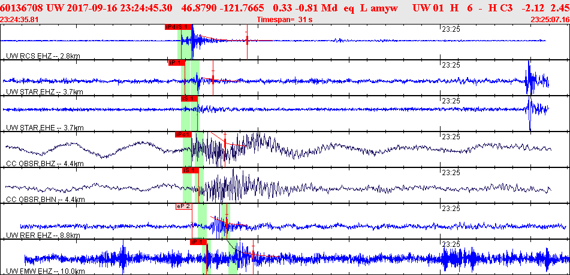Select the UW RER EHZ -- 8.8km channel label
The width and height of the screenshot is (570, 275).
click(x=43, y=236)
